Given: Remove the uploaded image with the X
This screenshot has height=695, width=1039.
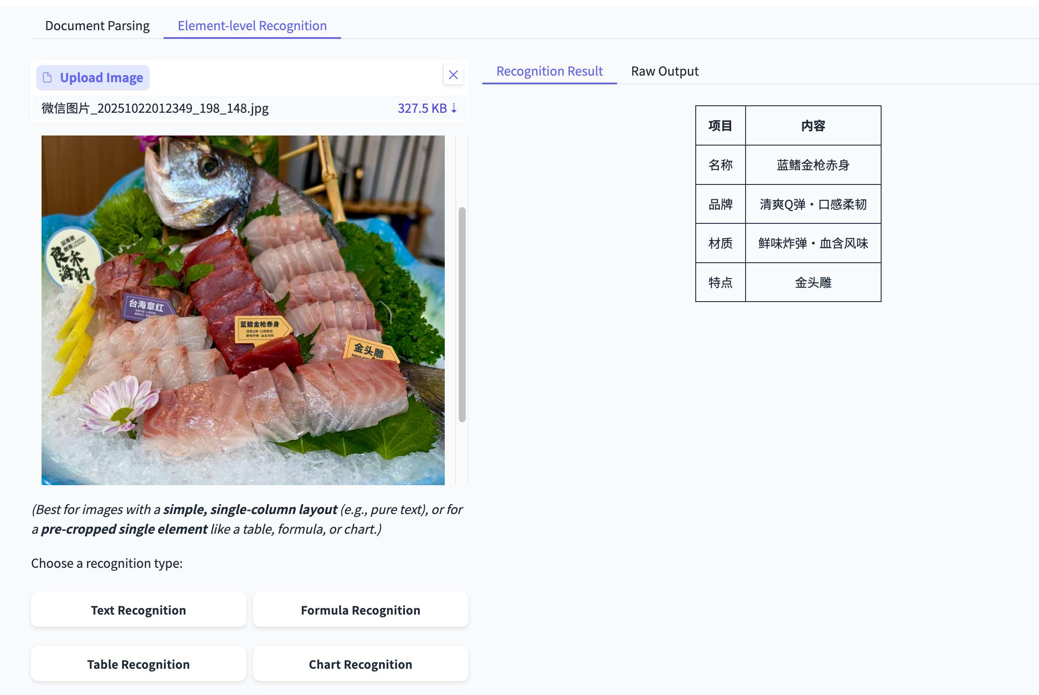Looking at the screenshot, I should (x=453, y=74).
